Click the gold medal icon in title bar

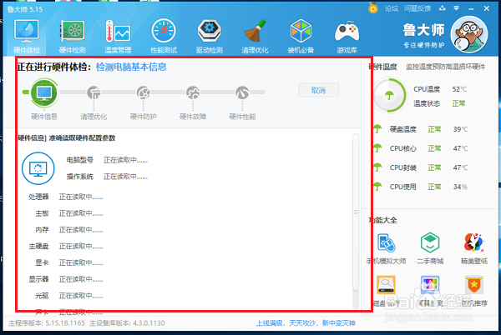pos(373,7)
